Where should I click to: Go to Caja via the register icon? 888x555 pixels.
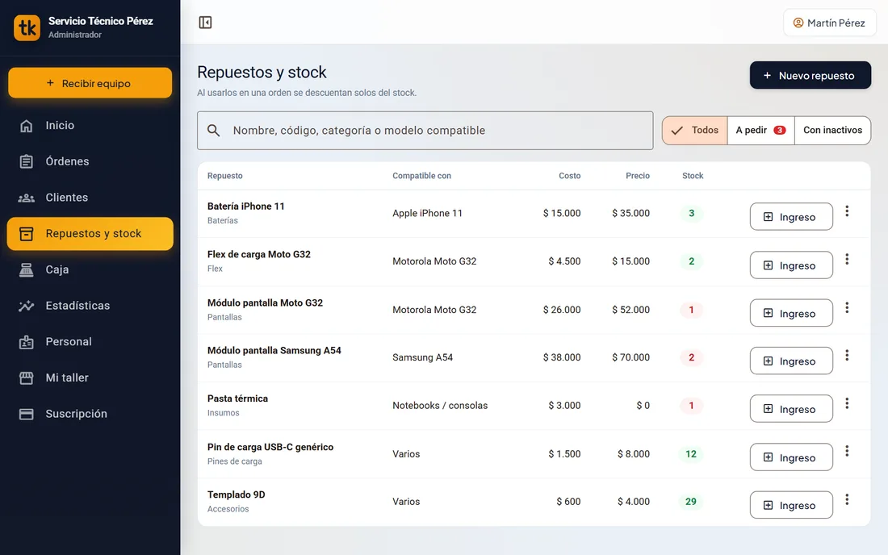tap(26, 270)
